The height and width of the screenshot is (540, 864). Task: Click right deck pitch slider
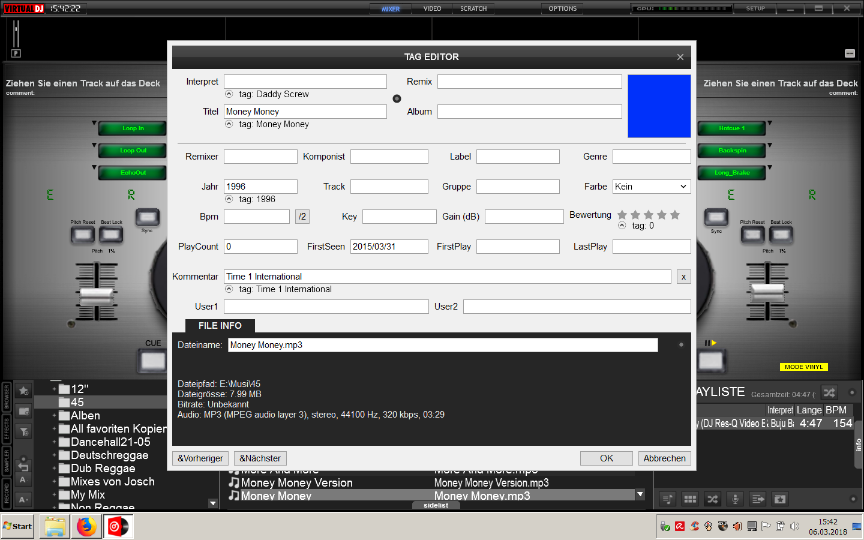pyautogui.click(x=767, y=294)
